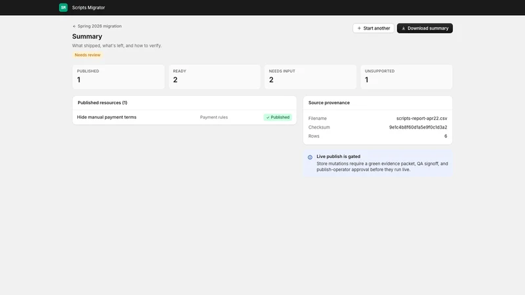
Task: Click the Start another button
Action: tap(373, 28)
